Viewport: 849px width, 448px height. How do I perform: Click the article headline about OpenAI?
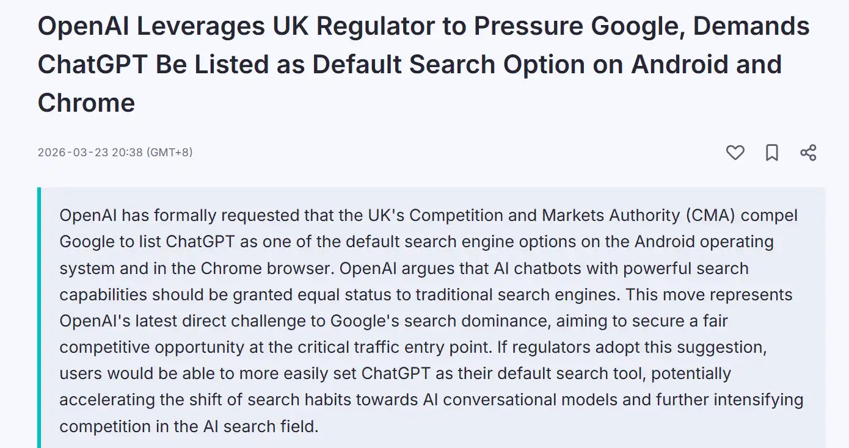click(424, 65)
